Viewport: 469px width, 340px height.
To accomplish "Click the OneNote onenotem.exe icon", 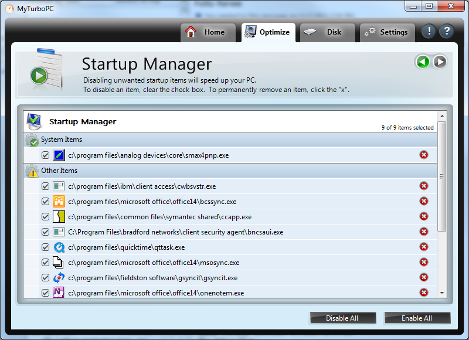I will [x=59, y=293].
